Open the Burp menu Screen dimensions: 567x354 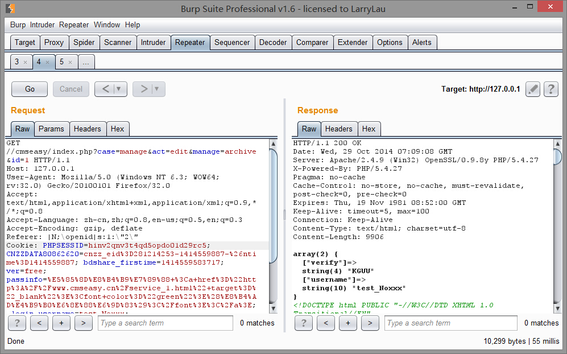click(18, 24)
